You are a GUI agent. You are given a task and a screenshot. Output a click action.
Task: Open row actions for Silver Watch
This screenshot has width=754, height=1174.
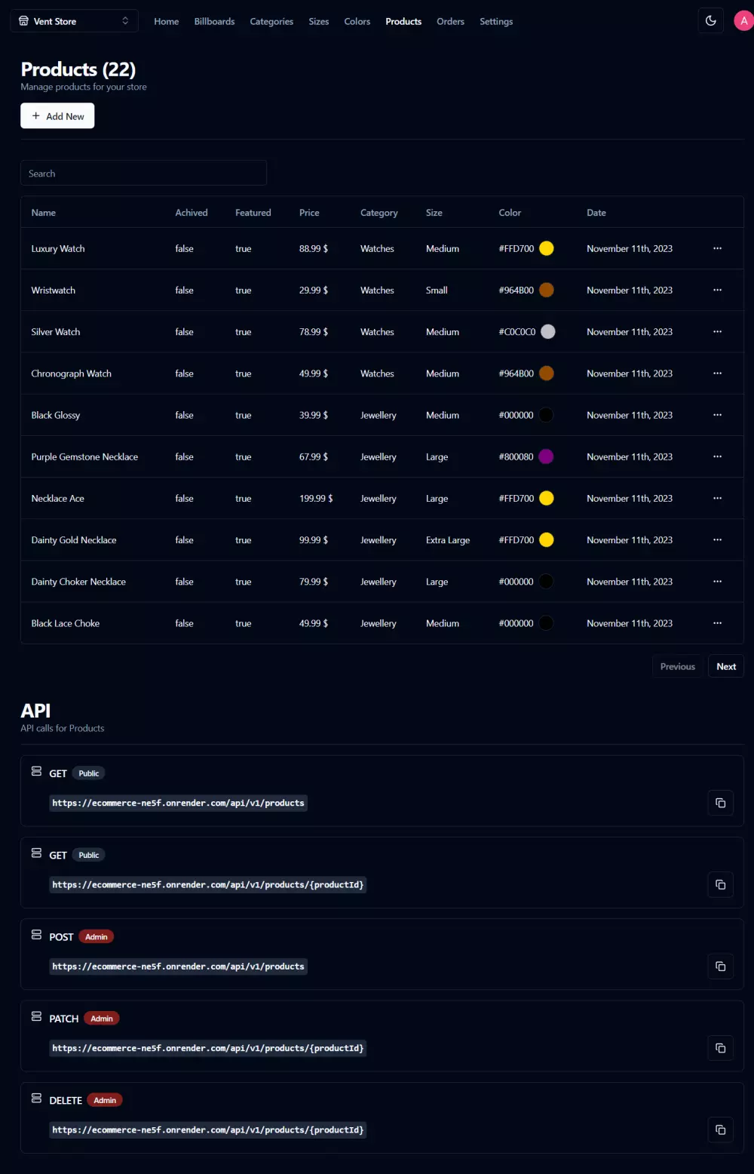coord(717,332)
